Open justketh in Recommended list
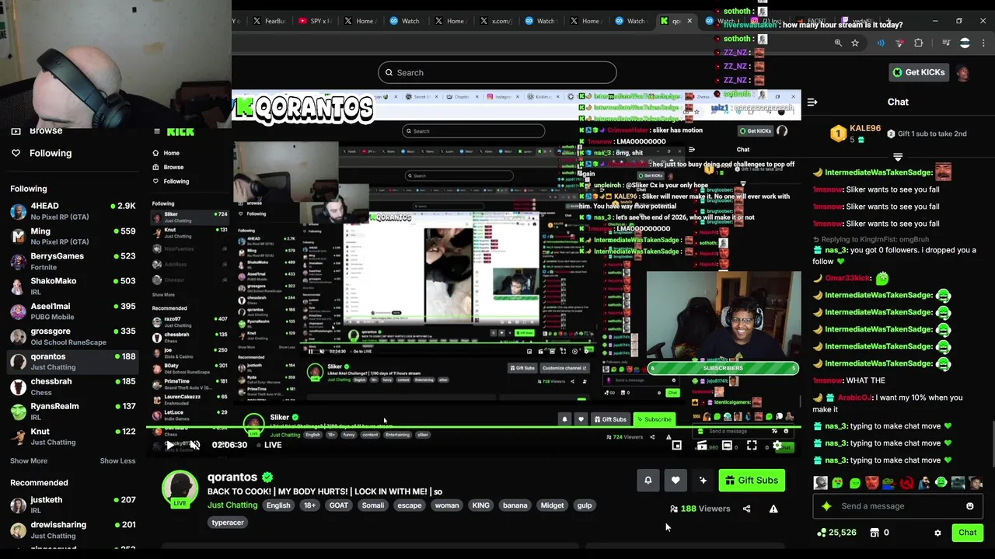 73,505
